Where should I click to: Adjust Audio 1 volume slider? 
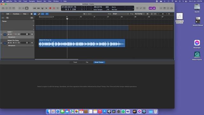click(x=25, y=34)
